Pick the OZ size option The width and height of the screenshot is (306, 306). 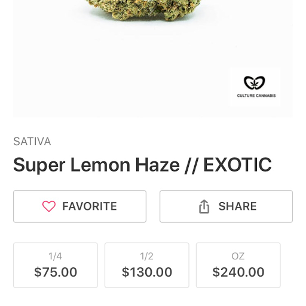point(238,265)
